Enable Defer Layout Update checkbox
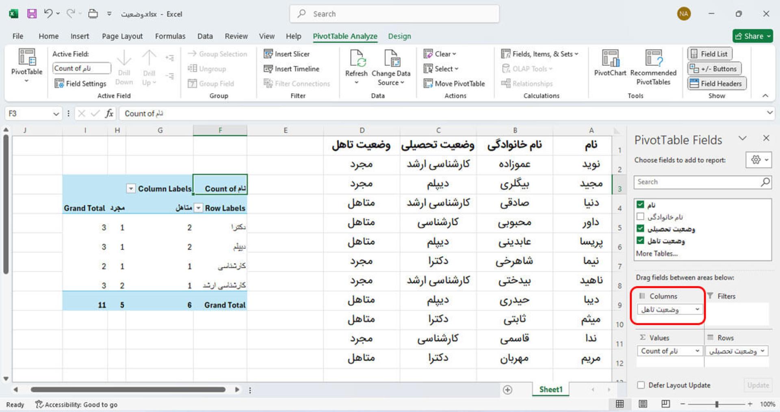Image resolution: width=780 pixels, height=412 pixels. pyautogui.click(x=641, y=385)
